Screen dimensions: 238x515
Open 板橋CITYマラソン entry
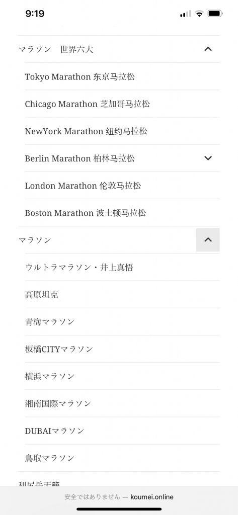59,349
